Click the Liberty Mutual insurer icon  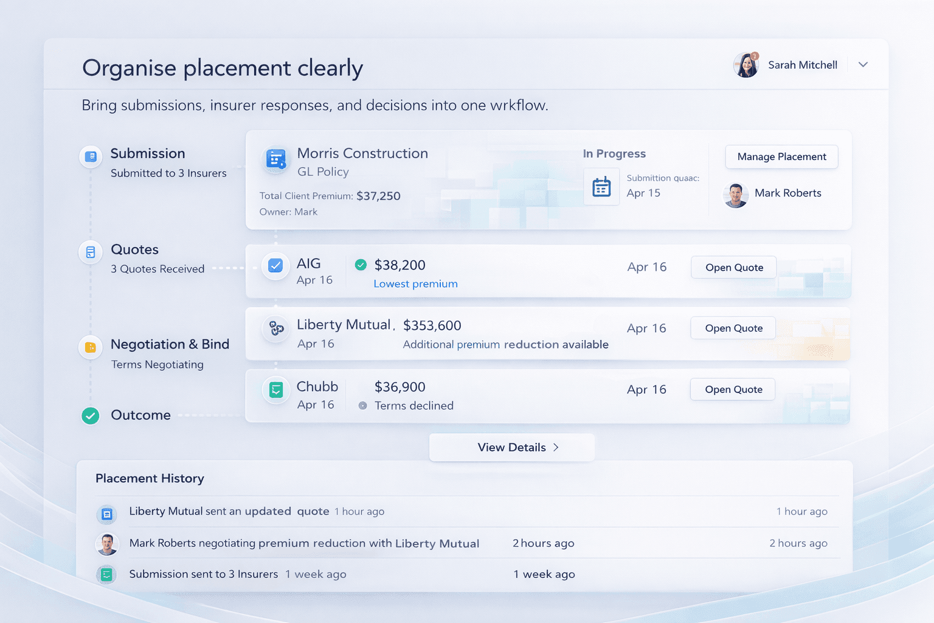click(276, 329)
